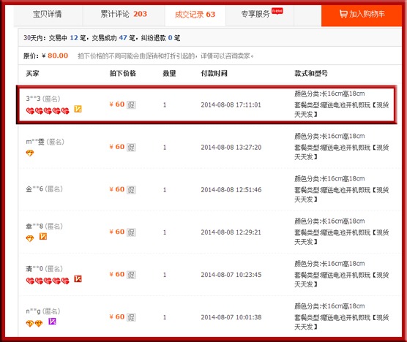Open the 宝贝详情 tab
The image size is (407, 342).
click(x=48, y=14)
